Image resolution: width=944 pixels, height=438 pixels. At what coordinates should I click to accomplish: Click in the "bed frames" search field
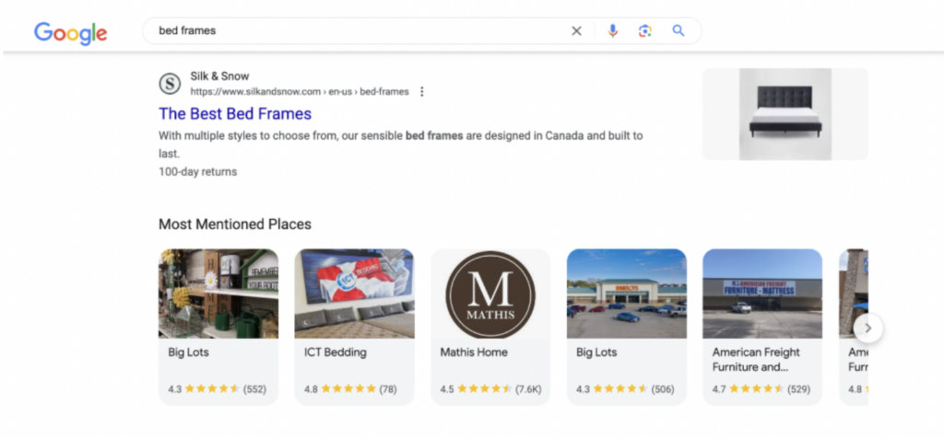tap(360, 31)
